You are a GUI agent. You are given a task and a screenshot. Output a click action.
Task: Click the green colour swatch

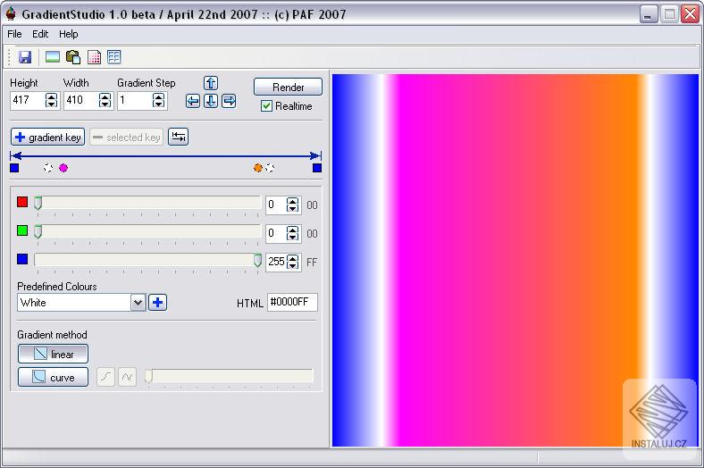tap(22, 230)
